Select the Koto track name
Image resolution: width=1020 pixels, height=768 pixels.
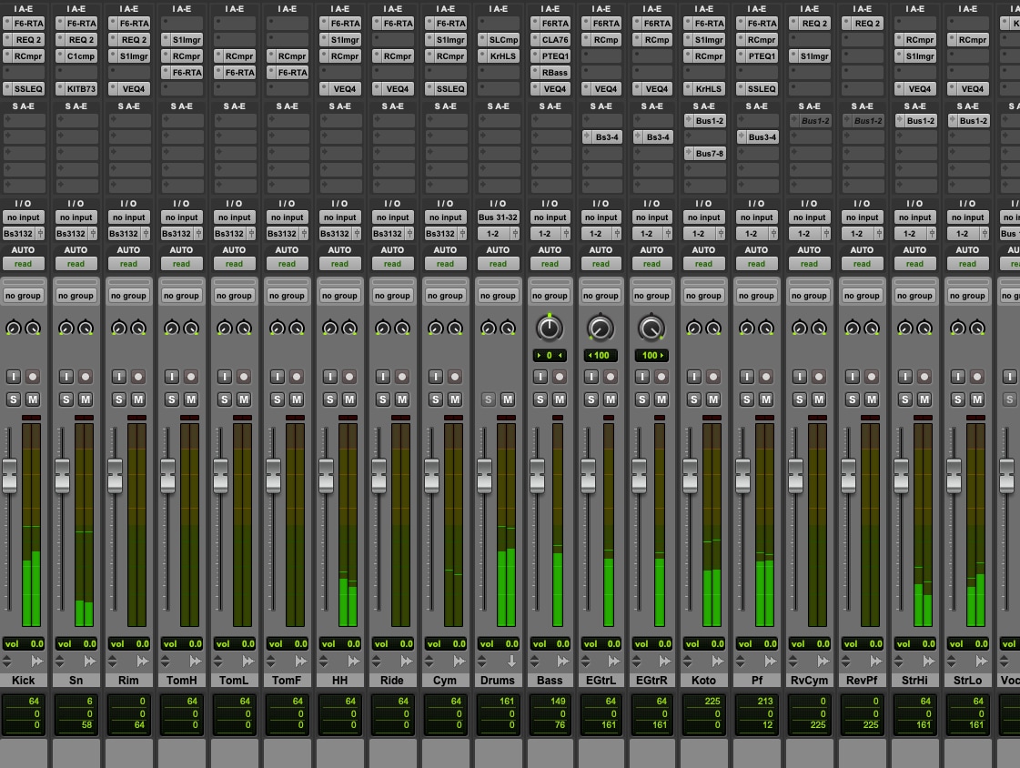pyautogui.click(x=704, y=681)
